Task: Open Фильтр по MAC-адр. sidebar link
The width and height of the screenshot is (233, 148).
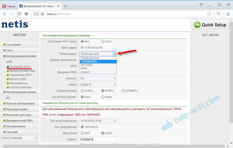Action: [x=22, y=71]
